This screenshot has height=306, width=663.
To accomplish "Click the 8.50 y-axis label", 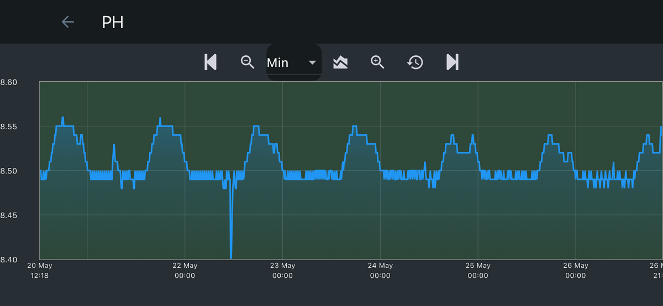I will point(9,171).
